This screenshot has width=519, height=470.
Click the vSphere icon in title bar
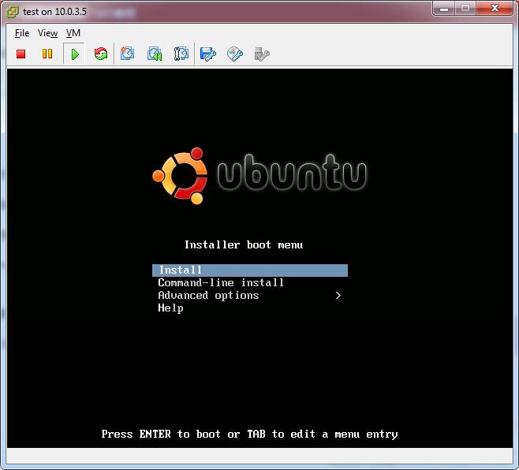13,10
